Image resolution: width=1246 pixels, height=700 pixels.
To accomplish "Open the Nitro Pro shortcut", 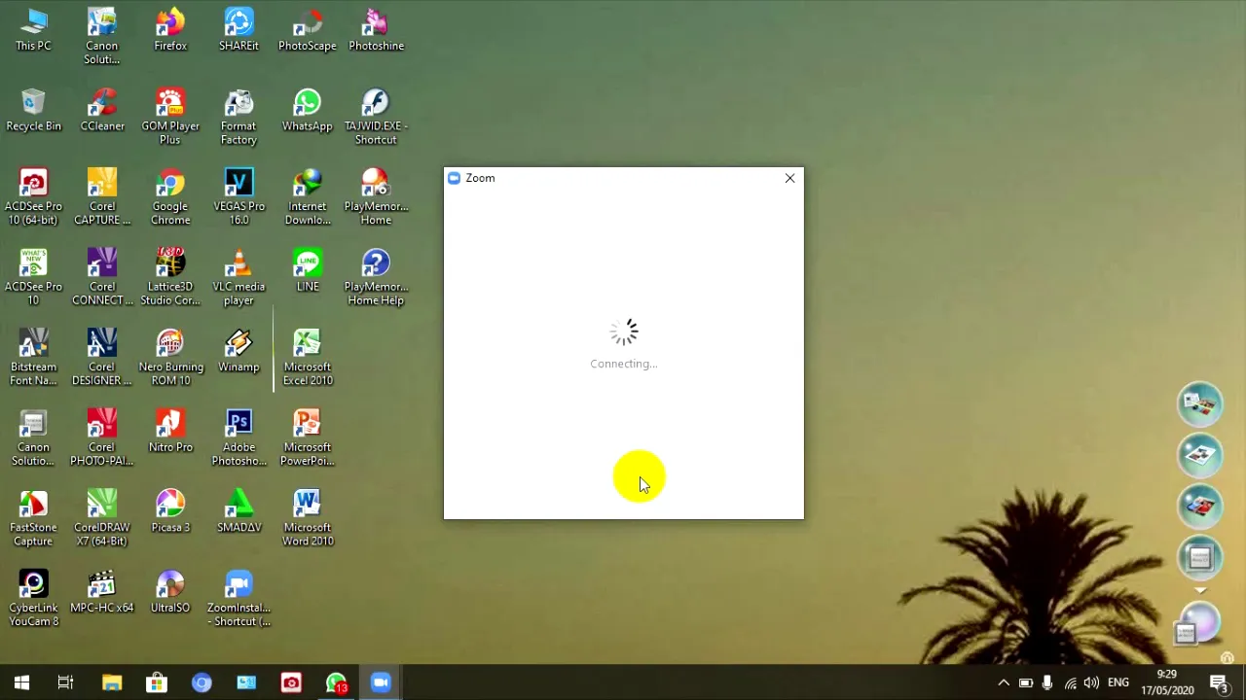I will (x=170, y=432).
